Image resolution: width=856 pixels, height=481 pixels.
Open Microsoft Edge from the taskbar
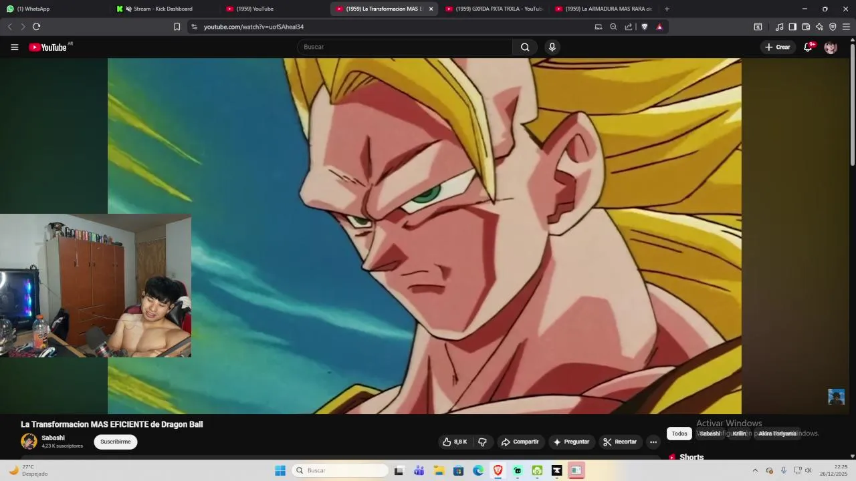point(478,470)
